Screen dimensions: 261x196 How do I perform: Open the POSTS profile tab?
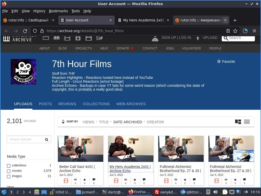pos(45,104)
